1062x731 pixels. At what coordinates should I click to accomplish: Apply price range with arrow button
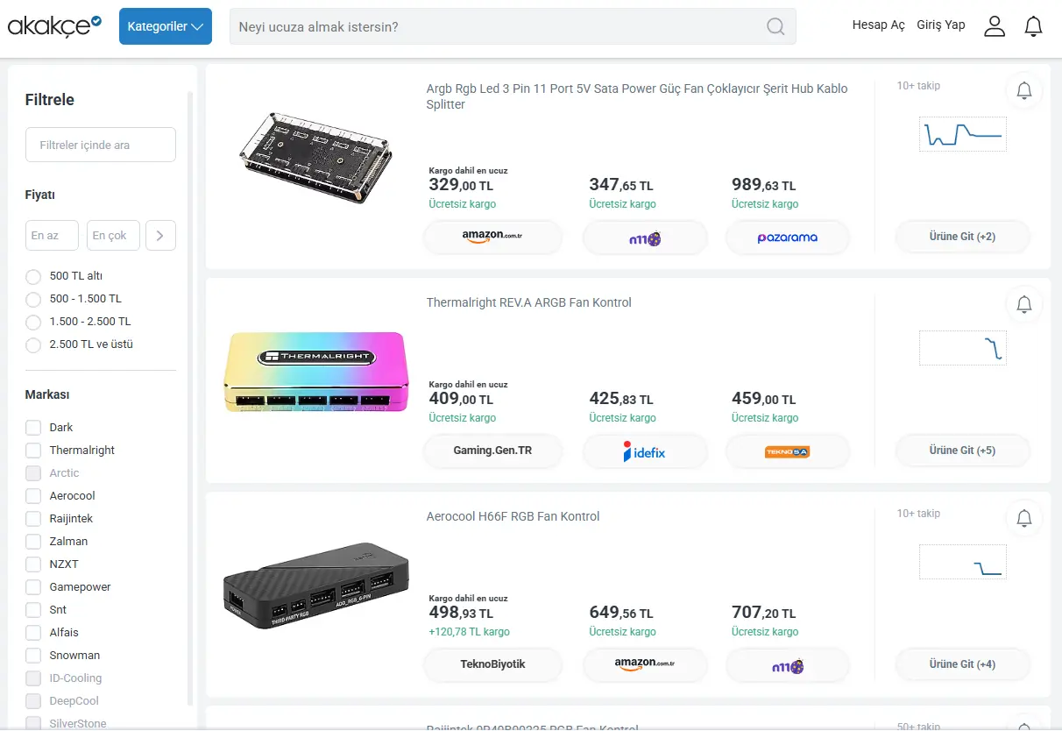click(160, 235)
